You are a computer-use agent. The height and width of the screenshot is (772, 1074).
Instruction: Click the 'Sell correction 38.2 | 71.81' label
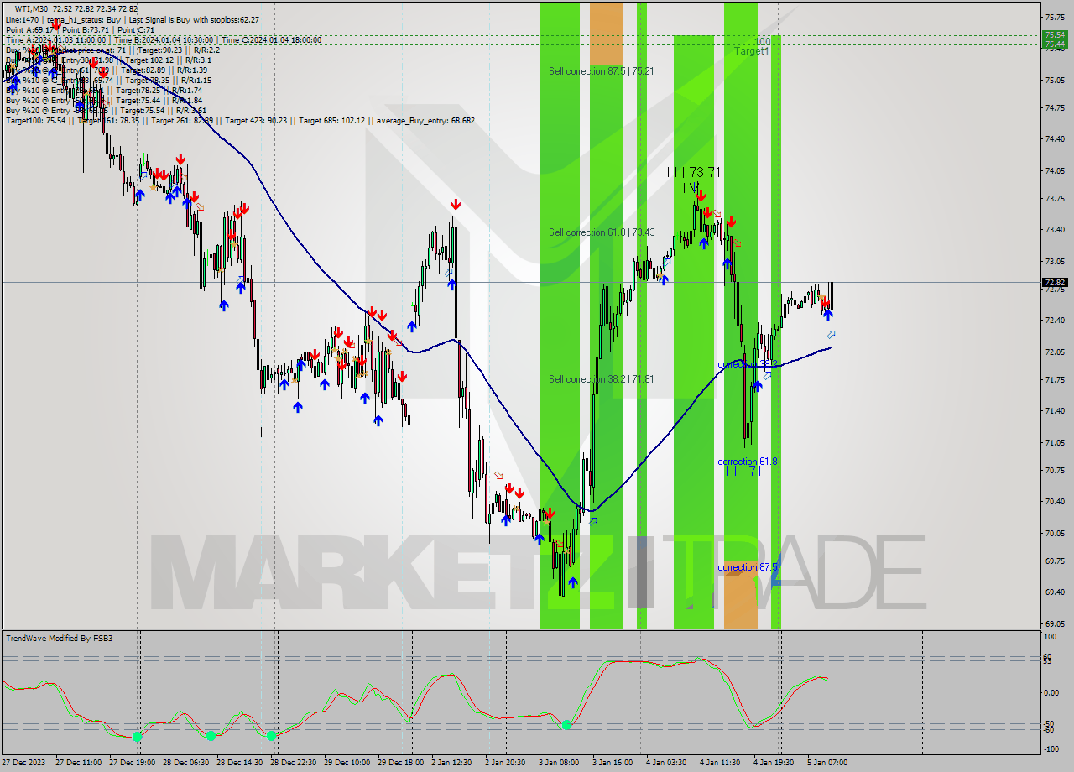point(601,379)
